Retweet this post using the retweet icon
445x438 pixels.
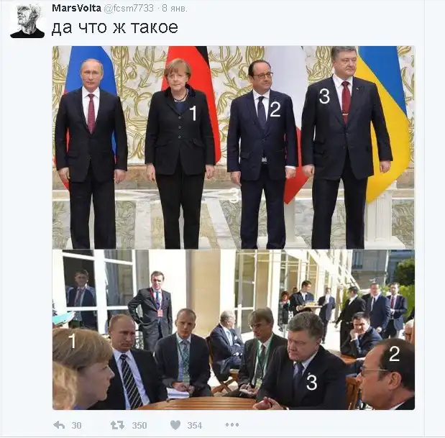[x=117, y=425]
